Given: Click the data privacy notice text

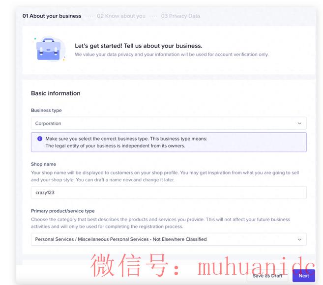Looking at the screenshot, I should tap(172, 55).
